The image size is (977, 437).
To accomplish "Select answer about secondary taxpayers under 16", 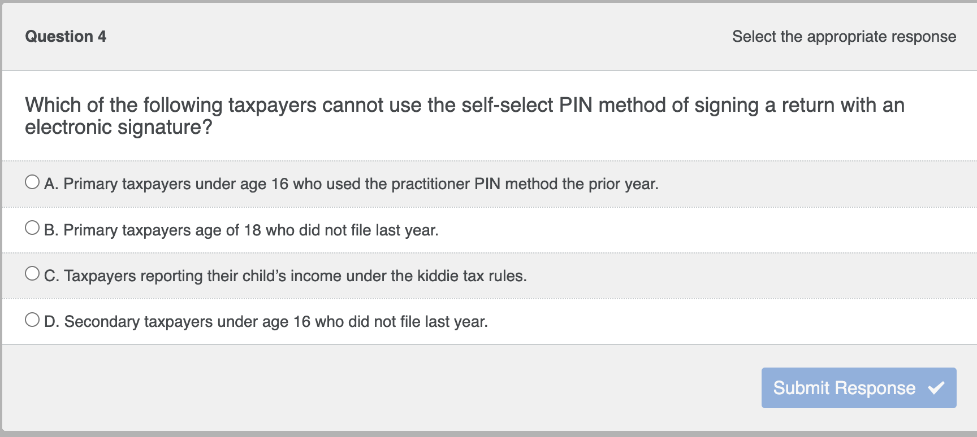I will coord(266,321).
